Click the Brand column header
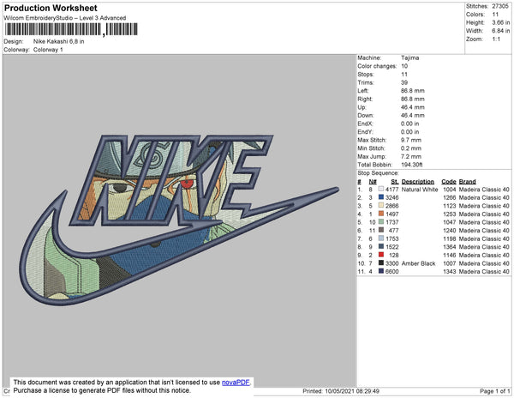The width and height of the screenshot is (514, 398). pyautogui.click(x=468, y=182)
